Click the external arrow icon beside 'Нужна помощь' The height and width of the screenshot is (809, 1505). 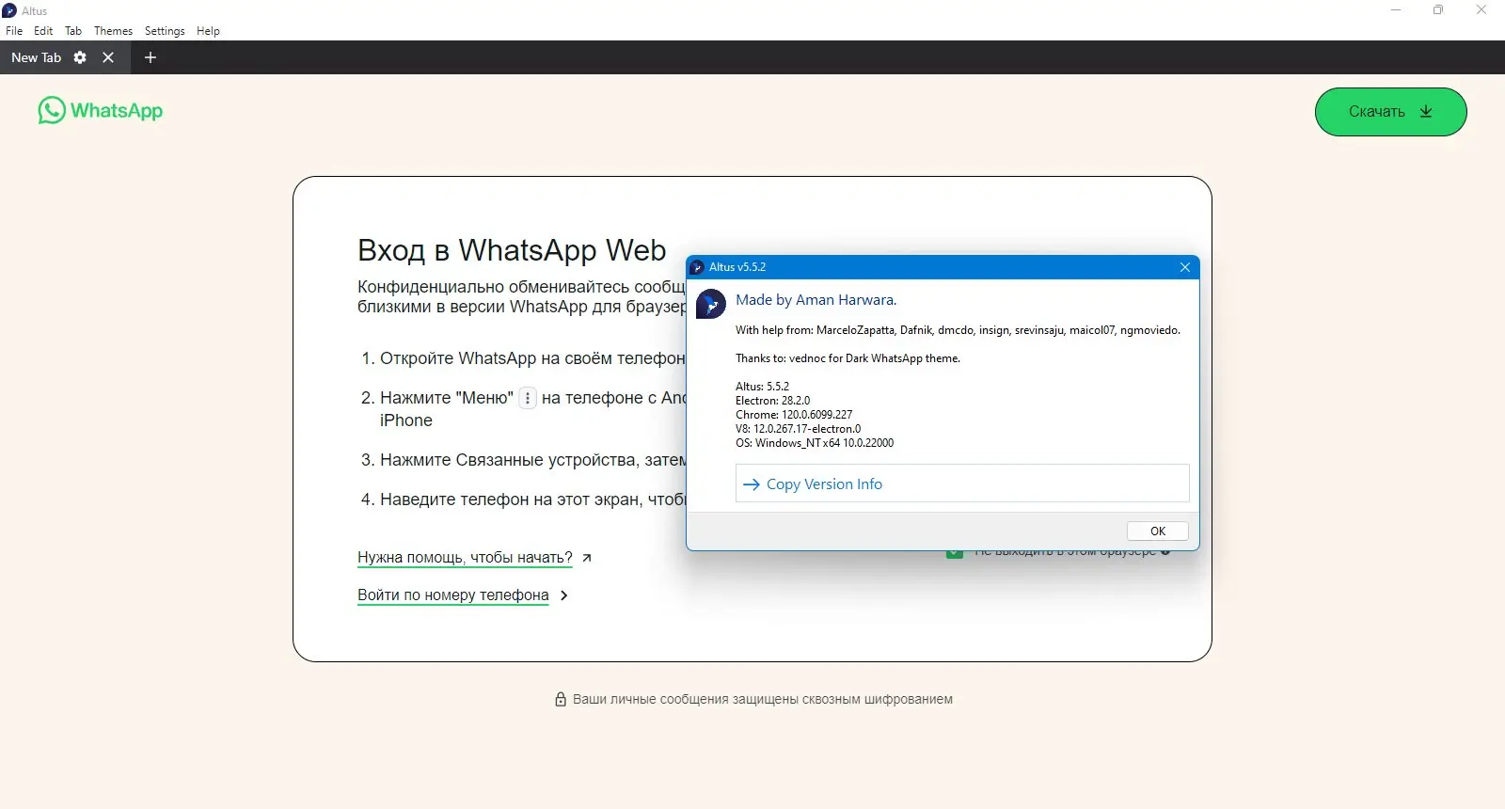point(587,558)
